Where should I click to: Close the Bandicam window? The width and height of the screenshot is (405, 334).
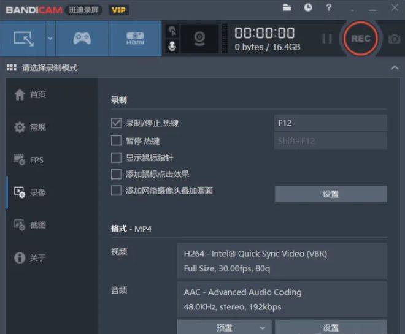point(395,7)
